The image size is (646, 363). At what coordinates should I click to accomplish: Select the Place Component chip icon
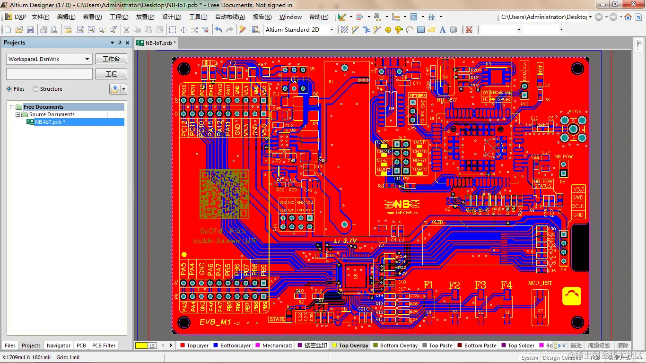point(454,30)
